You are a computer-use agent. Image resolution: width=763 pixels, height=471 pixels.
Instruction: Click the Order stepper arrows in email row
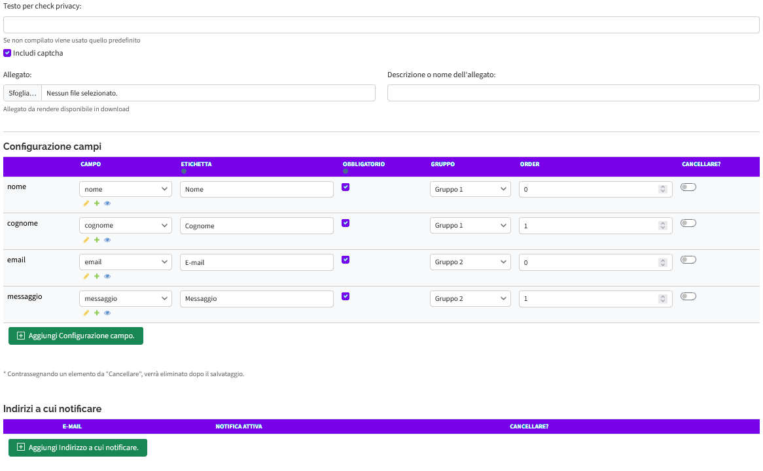662,262
